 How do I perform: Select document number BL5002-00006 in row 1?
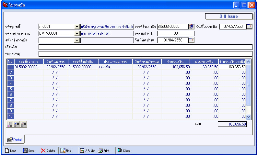point(29,67)
